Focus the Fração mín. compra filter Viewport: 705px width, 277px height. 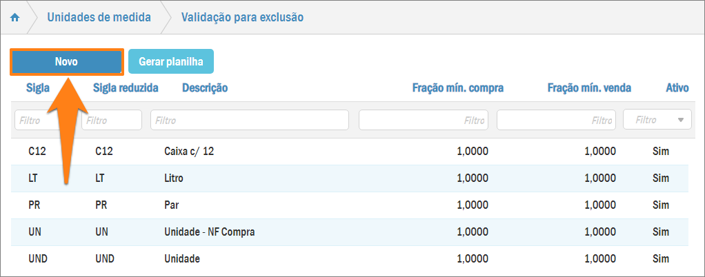pyautogui.click(x=423, y=120)
